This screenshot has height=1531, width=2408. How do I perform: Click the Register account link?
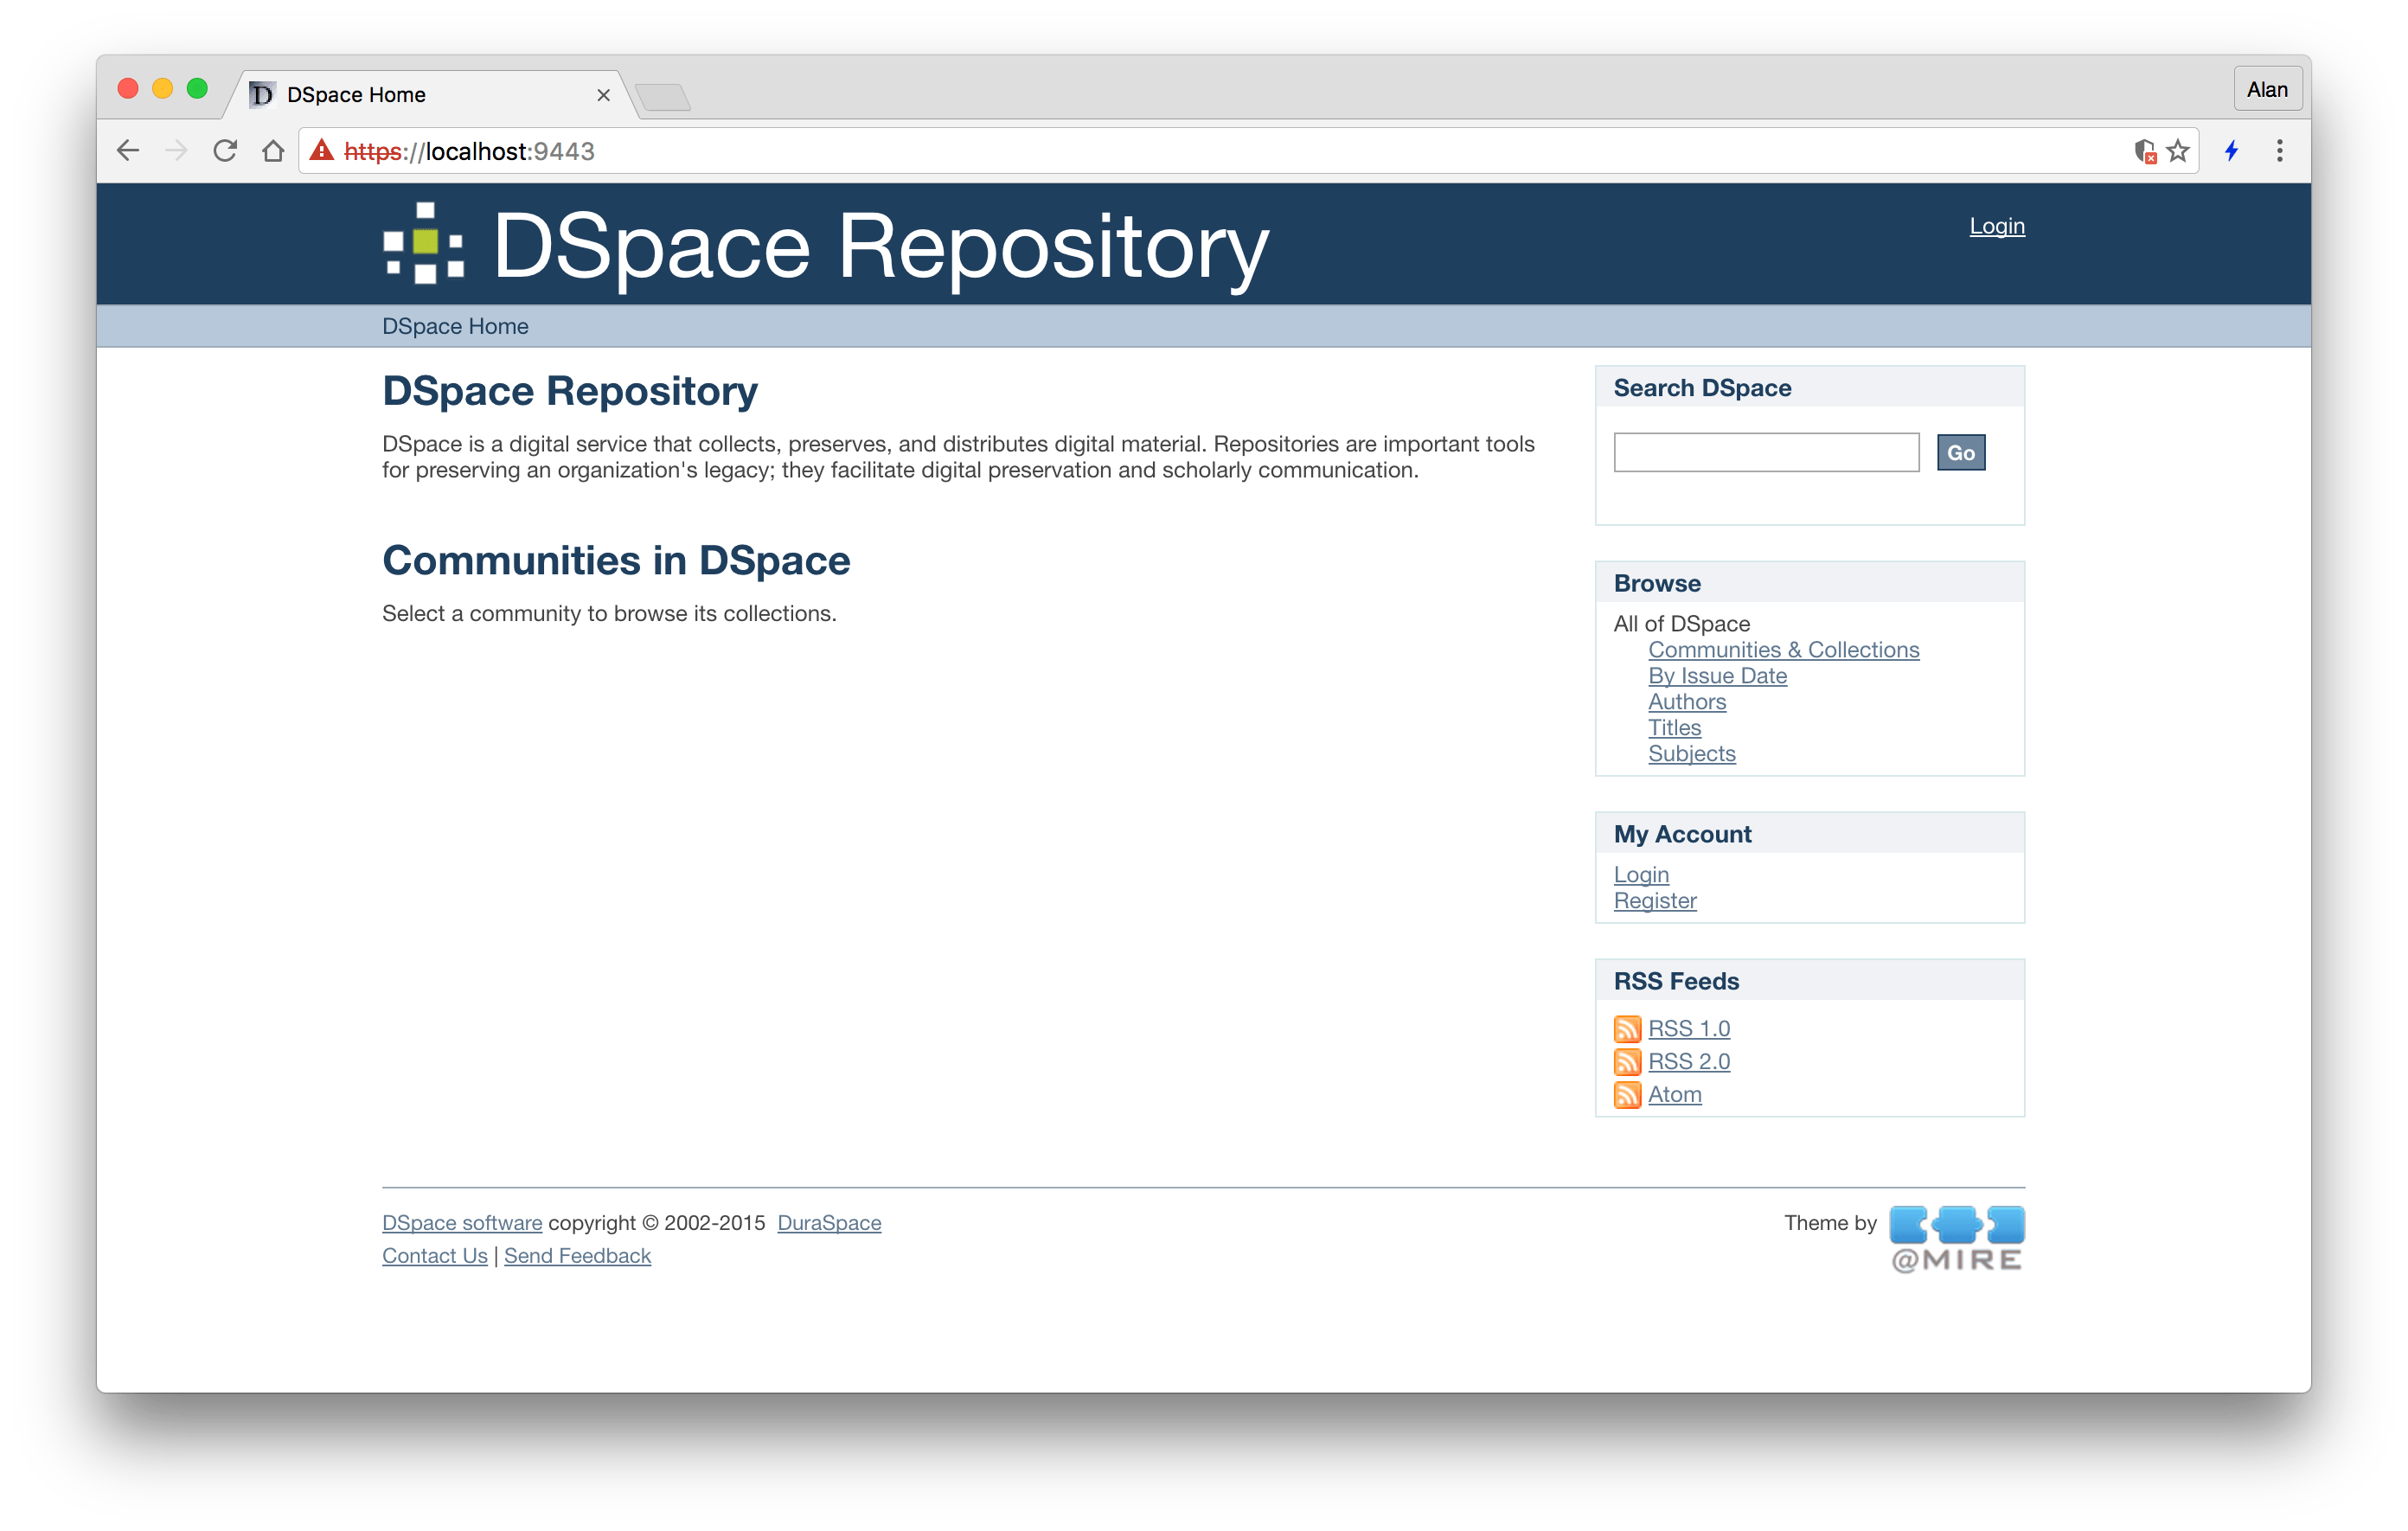click(1655, 900)
